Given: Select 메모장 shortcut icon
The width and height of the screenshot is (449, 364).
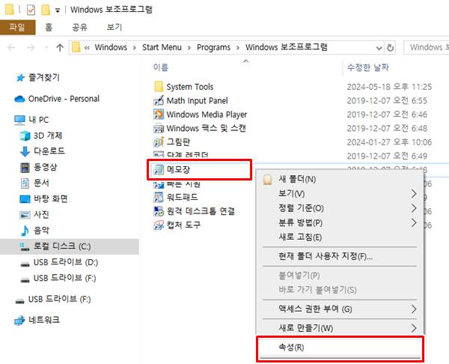Looking at the screenshot, I should (x=159, y=170).
